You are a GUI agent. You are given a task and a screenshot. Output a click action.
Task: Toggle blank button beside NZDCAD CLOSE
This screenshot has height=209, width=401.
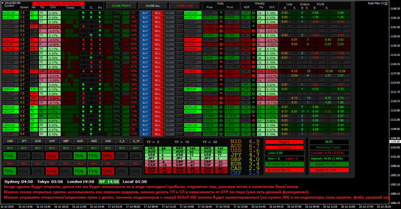coord(180,107)
